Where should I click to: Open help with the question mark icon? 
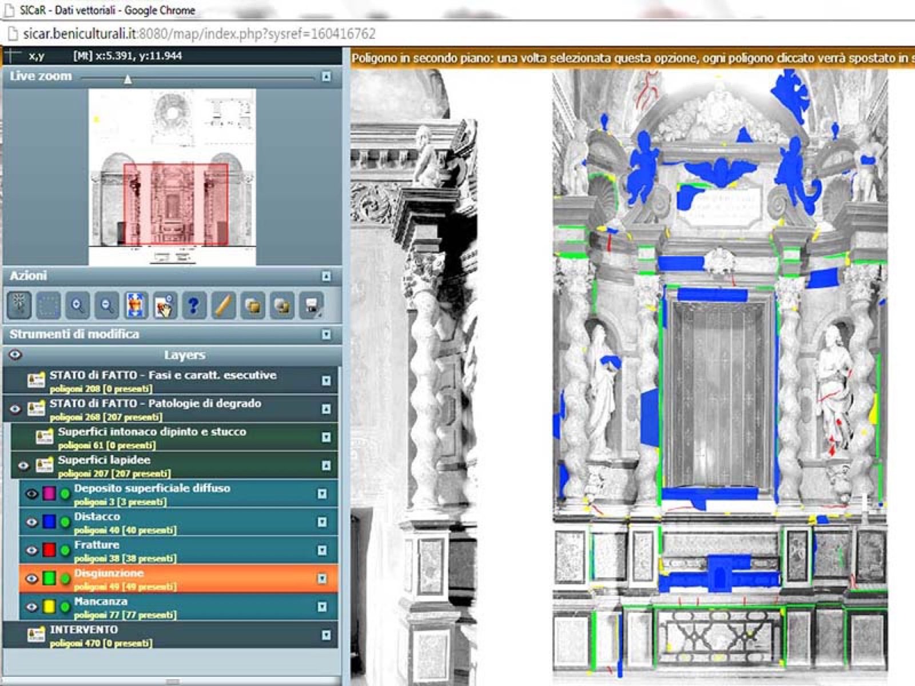point(194,305)
